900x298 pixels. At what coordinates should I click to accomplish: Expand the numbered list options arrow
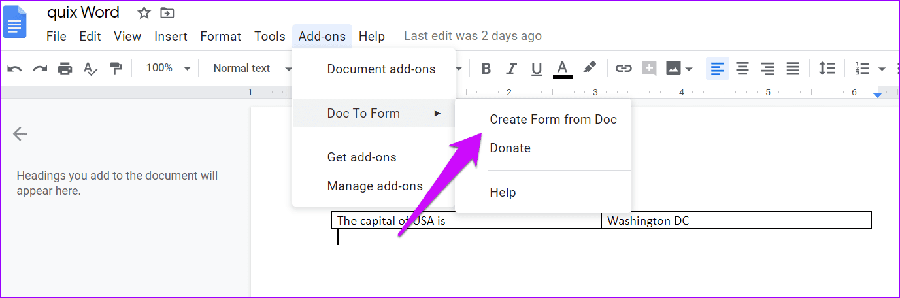coord(882,69)
